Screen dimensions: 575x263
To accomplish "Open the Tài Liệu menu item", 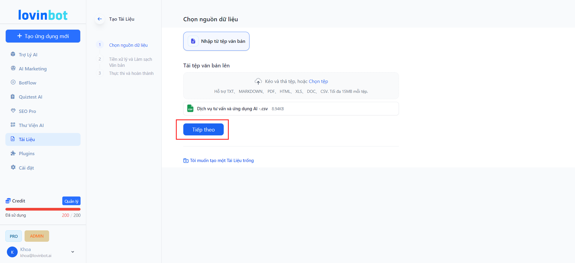I will (43, 139).
